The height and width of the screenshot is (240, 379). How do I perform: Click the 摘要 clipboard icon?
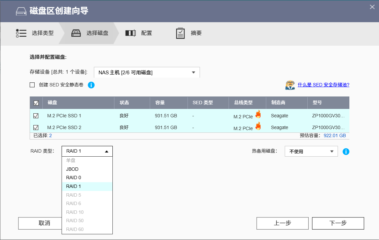click(x=180, y=33)
